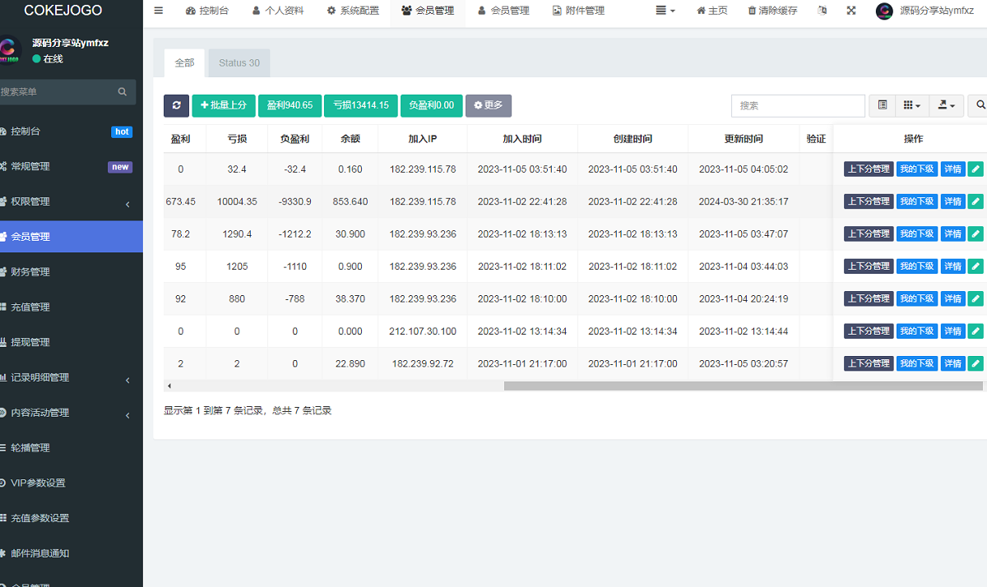The image size is (987, 587).
Task: Click the 搜索 input field above table
Action: 798,105
